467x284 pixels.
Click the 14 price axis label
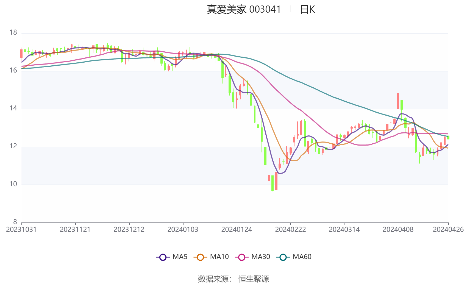pyautogui.click(x=13, y=108)
